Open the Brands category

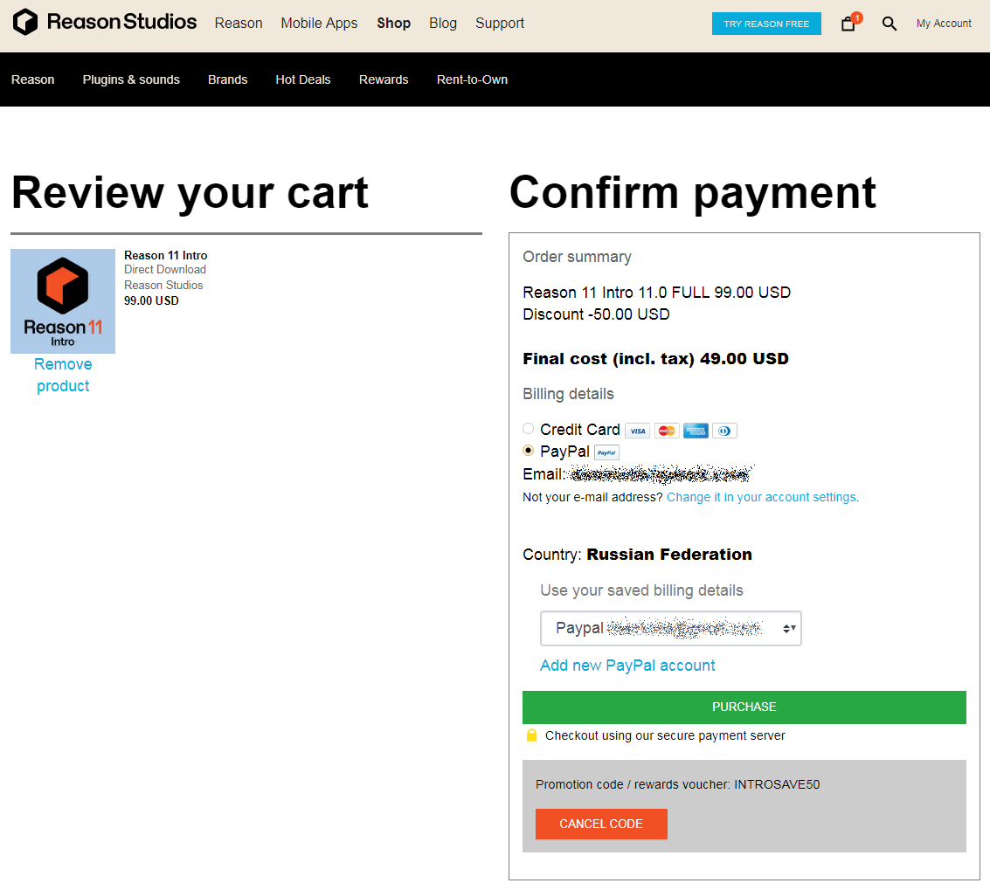coord(228,79)
